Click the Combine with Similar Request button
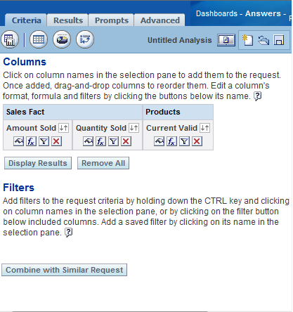Image resolution: width=293 pixels, height=312 pixels. (x=64, y=270)
